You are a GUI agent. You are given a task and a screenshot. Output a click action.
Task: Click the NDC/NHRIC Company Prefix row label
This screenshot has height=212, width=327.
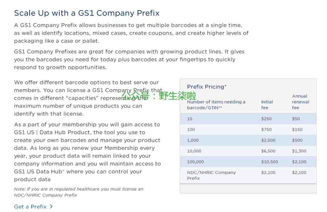pyautogui.click(x=211, y=175)
